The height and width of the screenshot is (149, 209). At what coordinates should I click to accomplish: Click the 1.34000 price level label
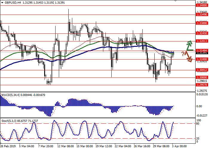(x=202, y=5)
